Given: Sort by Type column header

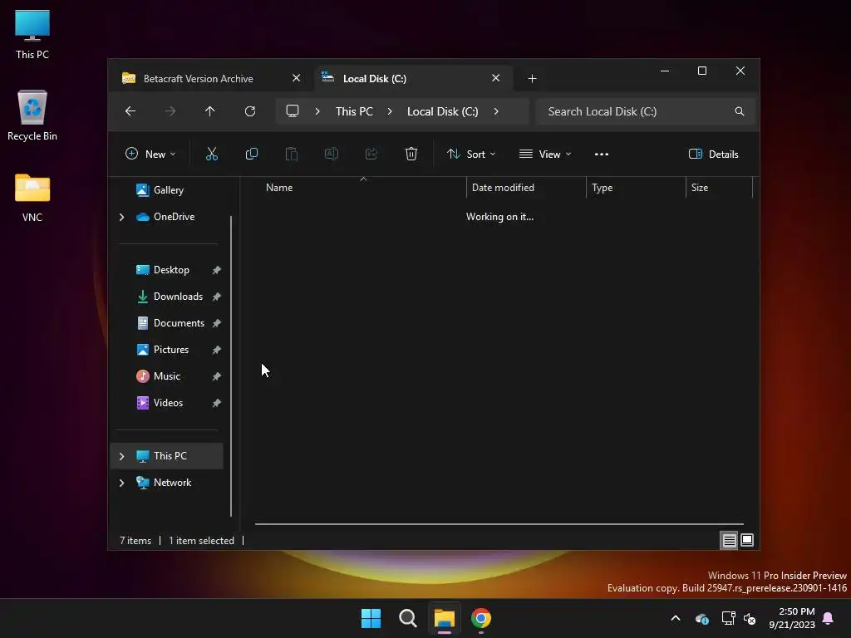Looking at the screenshot, I should point(636,188).
